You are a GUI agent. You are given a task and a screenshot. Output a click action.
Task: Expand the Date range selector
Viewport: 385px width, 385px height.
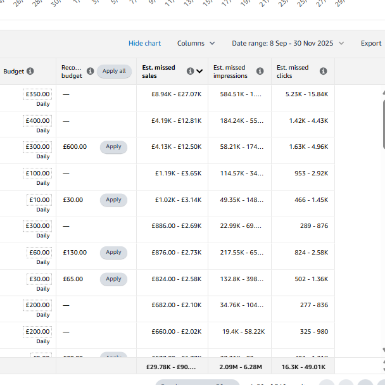coord(288,44)
